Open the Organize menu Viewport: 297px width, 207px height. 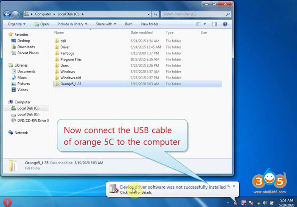tap(17, 24)
